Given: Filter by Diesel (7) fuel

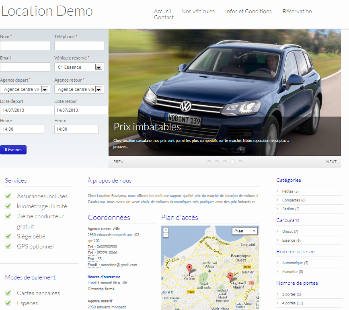Looking at the screenshot, I should (290, 232).
